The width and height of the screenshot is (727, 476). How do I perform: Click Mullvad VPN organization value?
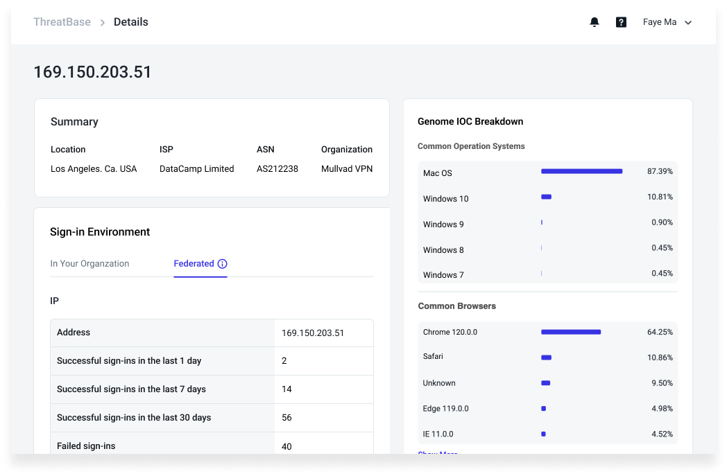(x=347, y=168)
